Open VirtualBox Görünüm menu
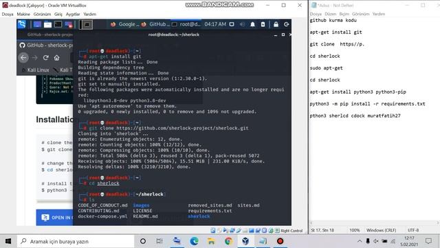This screenshot has width=440, height=248. coord(42,14)
